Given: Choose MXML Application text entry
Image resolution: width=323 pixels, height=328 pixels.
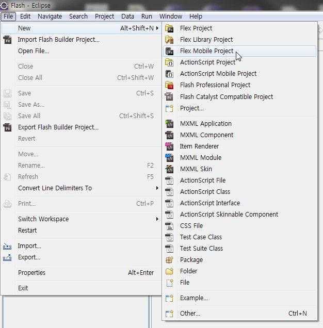Looking at the screenshot, I should tap(206, 124).
